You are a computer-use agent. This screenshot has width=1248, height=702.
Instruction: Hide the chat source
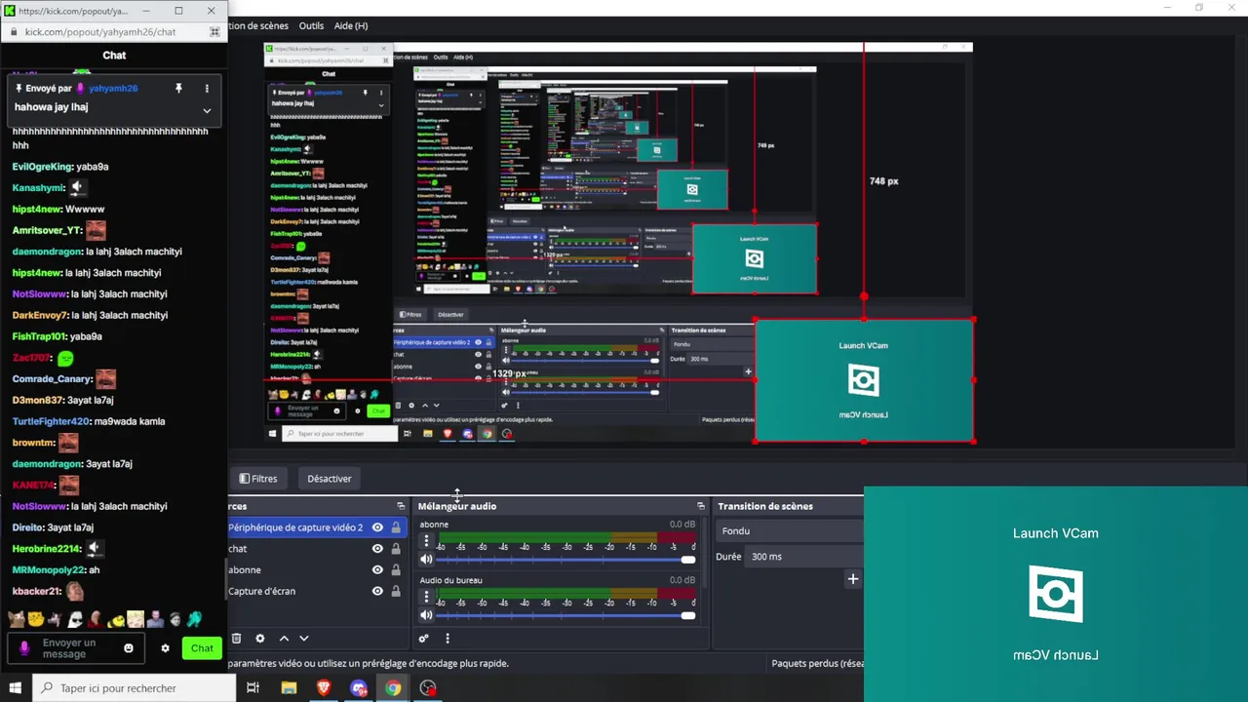point(377,549)
